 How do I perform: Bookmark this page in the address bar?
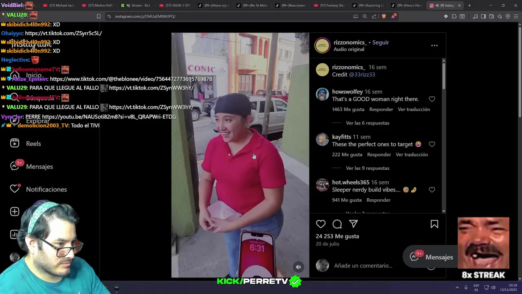tap(98, 16)
